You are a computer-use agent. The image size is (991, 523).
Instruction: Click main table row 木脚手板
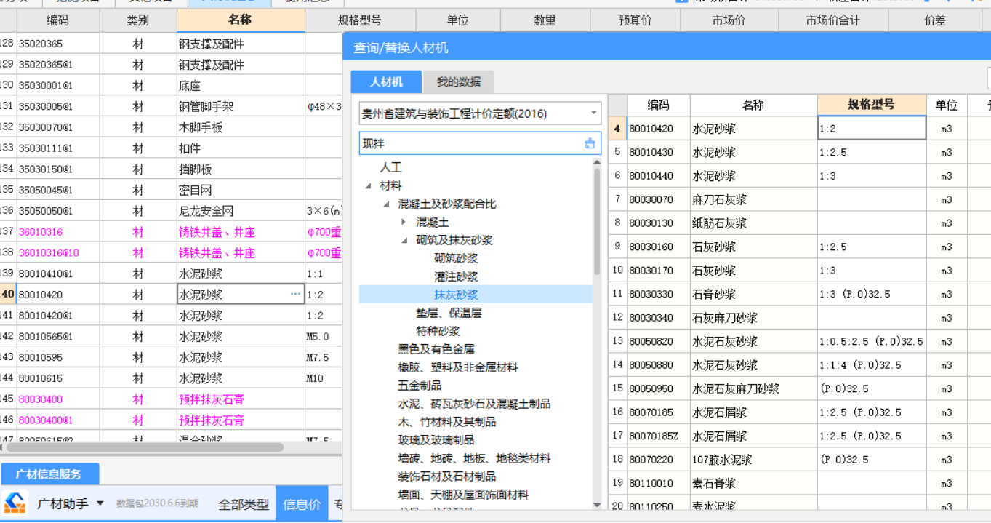click(171, 127)
